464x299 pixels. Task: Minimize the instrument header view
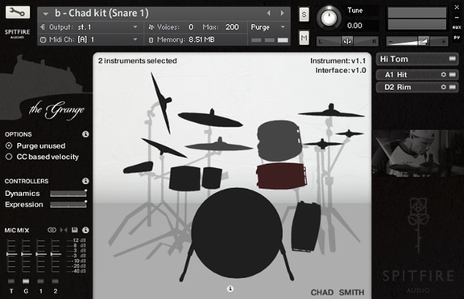tap(457, 18)
